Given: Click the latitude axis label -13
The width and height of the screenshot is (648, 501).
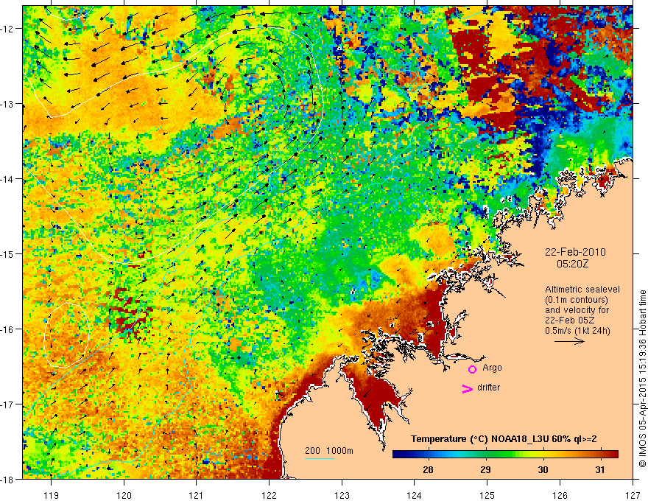Looking at the screenshot, I should click(x=8, y=104).
